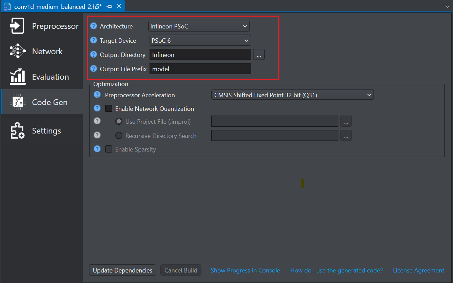Click the Output Directory label

click(x=123, y=55)
